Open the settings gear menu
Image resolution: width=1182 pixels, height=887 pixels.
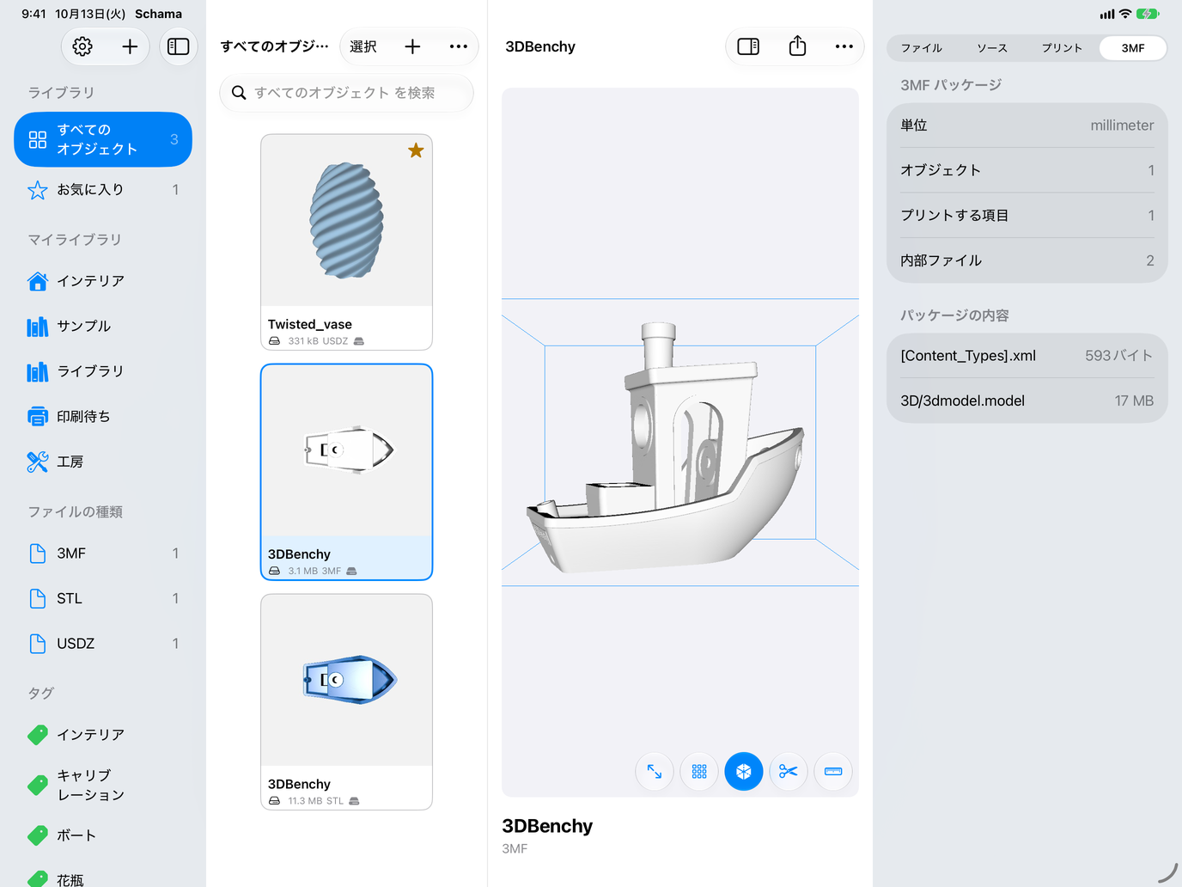82,46
